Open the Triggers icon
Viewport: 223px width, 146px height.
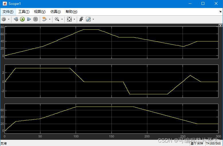[x=81, y=19]
